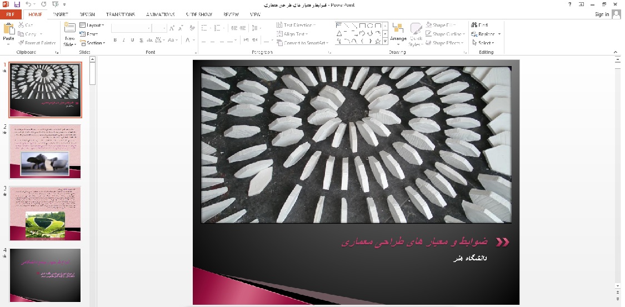Click the New Slide icon
625x307 pixels.
(x=69, y=33)
